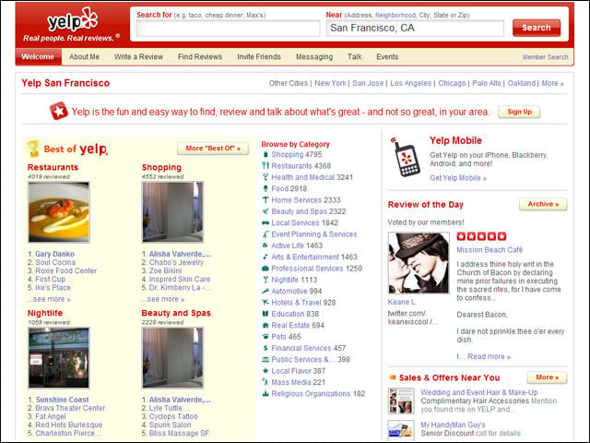This screenshot has width=590, height=443.
Task: Open Keane L.'s reviewer photo
Action: pyautogui.click(x=419, y=263)
